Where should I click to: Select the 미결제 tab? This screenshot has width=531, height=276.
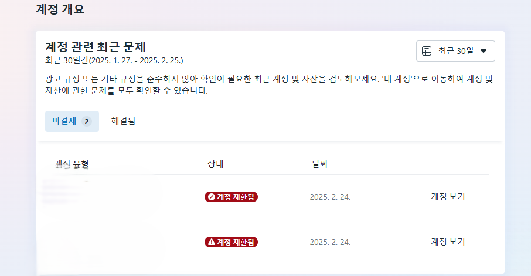click(72, 121)
